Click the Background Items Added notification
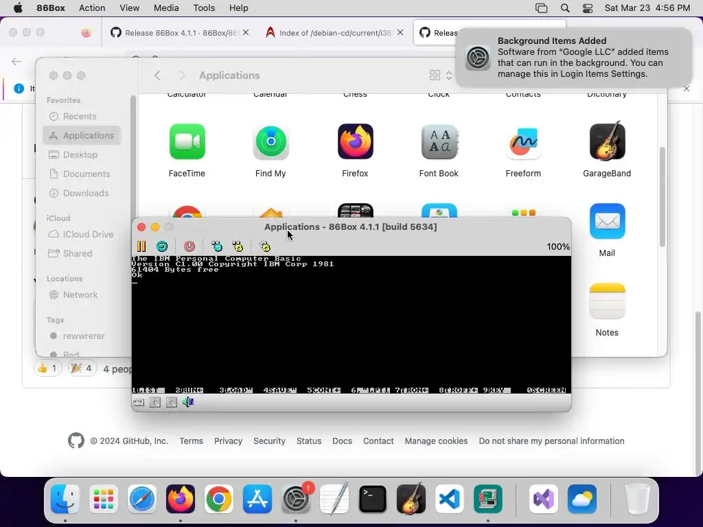Viewport: 703px width, 527px height. [575, 58]
